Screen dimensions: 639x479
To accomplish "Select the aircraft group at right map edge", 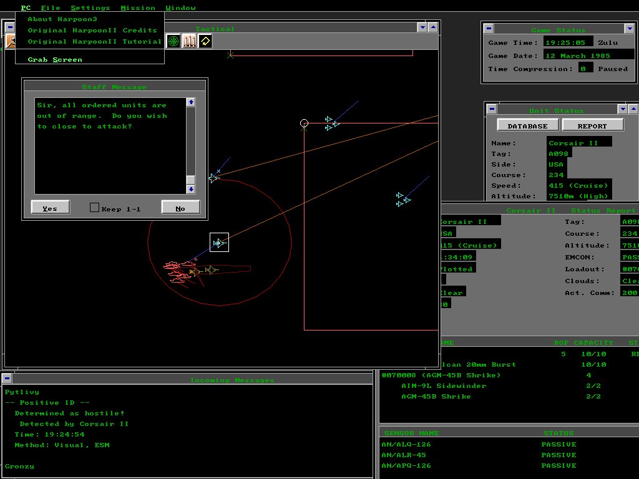I will (x=404, y=200).
